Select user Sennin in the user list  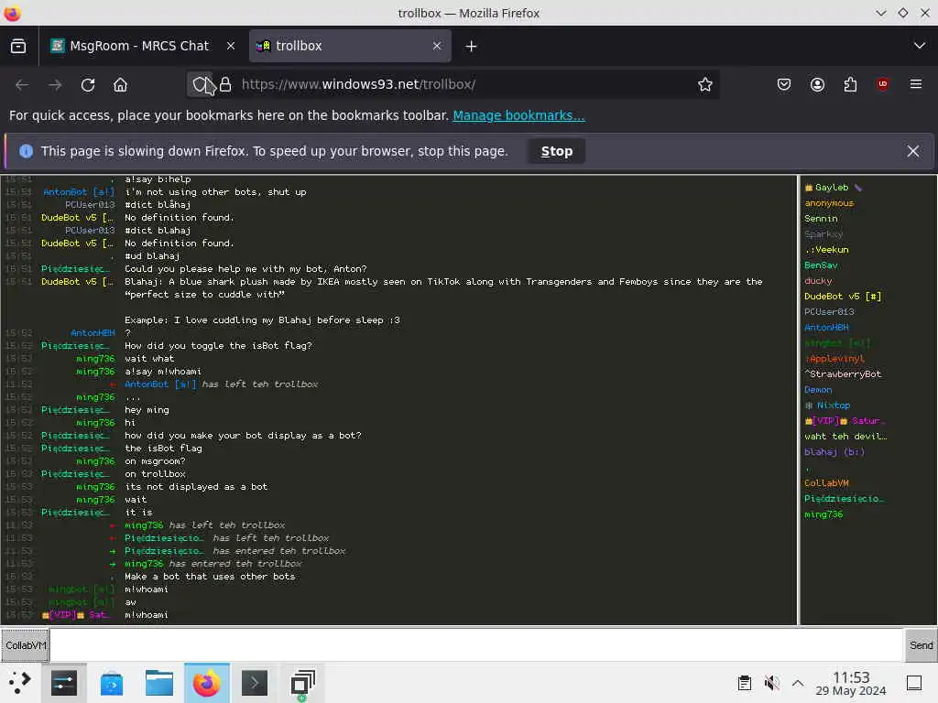coord(821,219)
